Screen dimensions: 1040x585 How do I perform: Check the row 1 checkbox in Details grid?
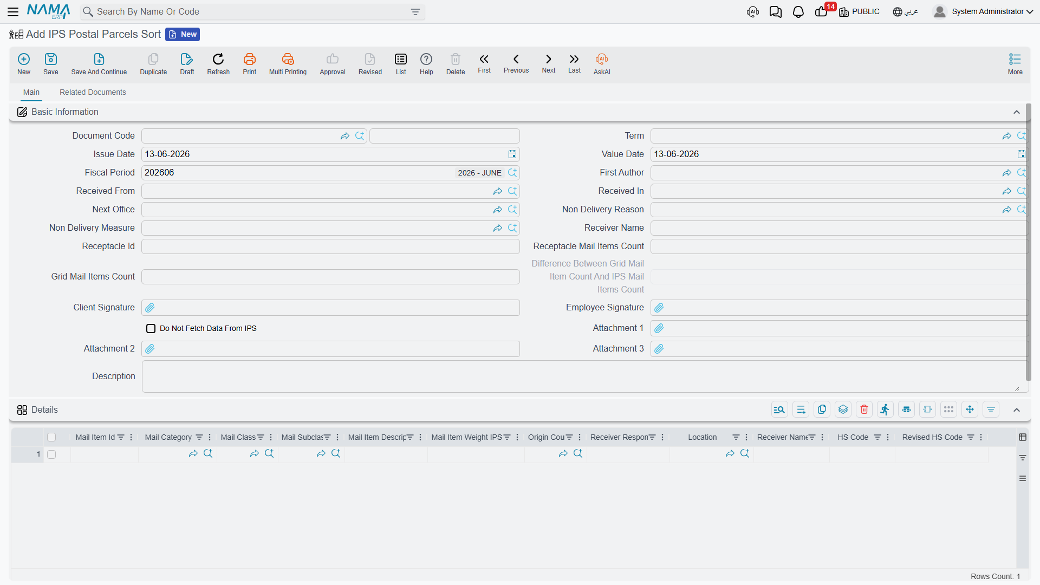click(51, 454)
